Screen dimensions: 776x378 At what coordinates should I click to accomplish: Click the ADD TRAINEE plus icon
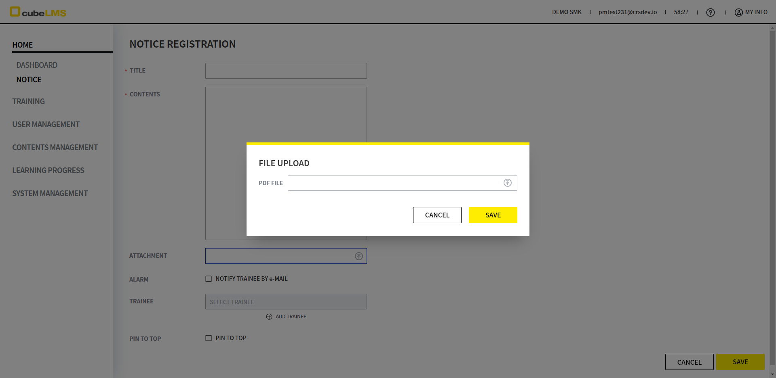pyautogui.click(x=269, y=317)
